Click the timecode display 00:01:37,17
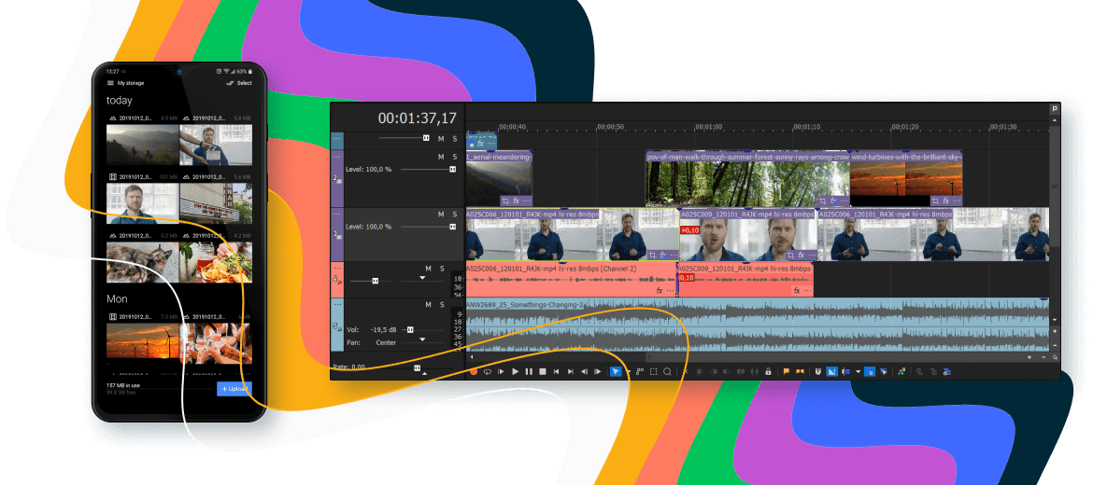Screen dimensions: 1093x485 pyautogui.click(x=417, y=118)
